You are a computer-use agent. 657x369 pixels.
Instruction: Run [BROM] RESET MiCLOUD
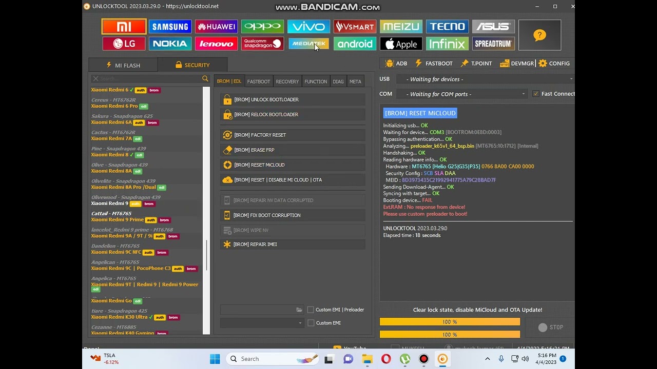293,165
